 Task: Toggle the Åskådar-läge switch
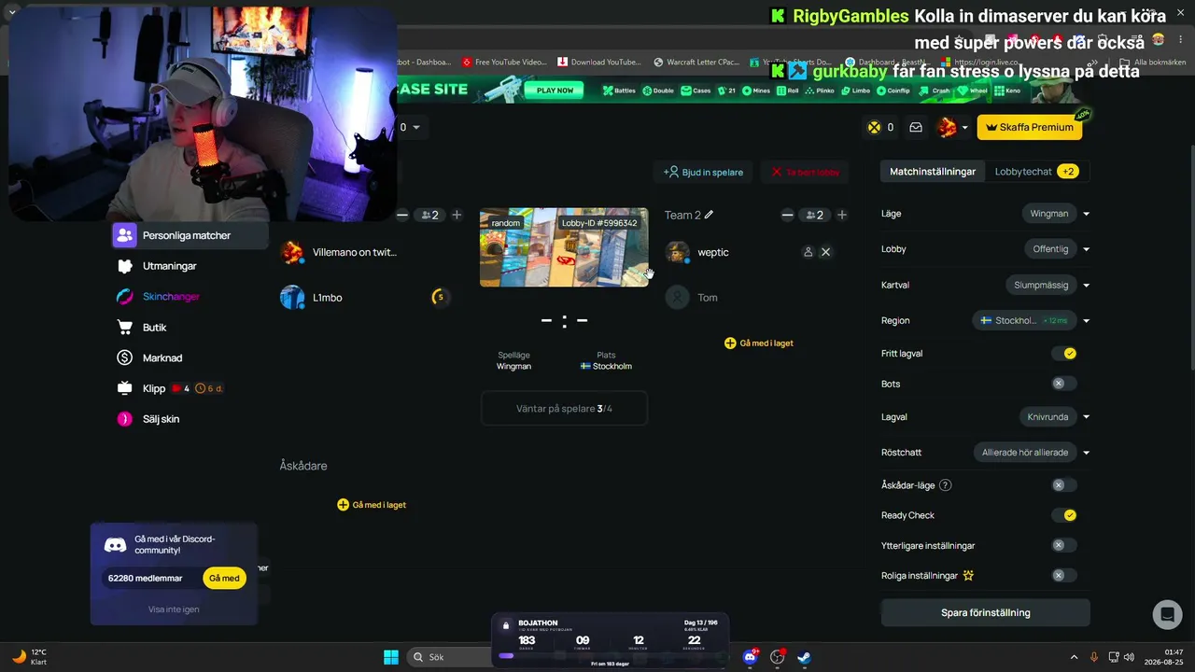[1064, 485]
